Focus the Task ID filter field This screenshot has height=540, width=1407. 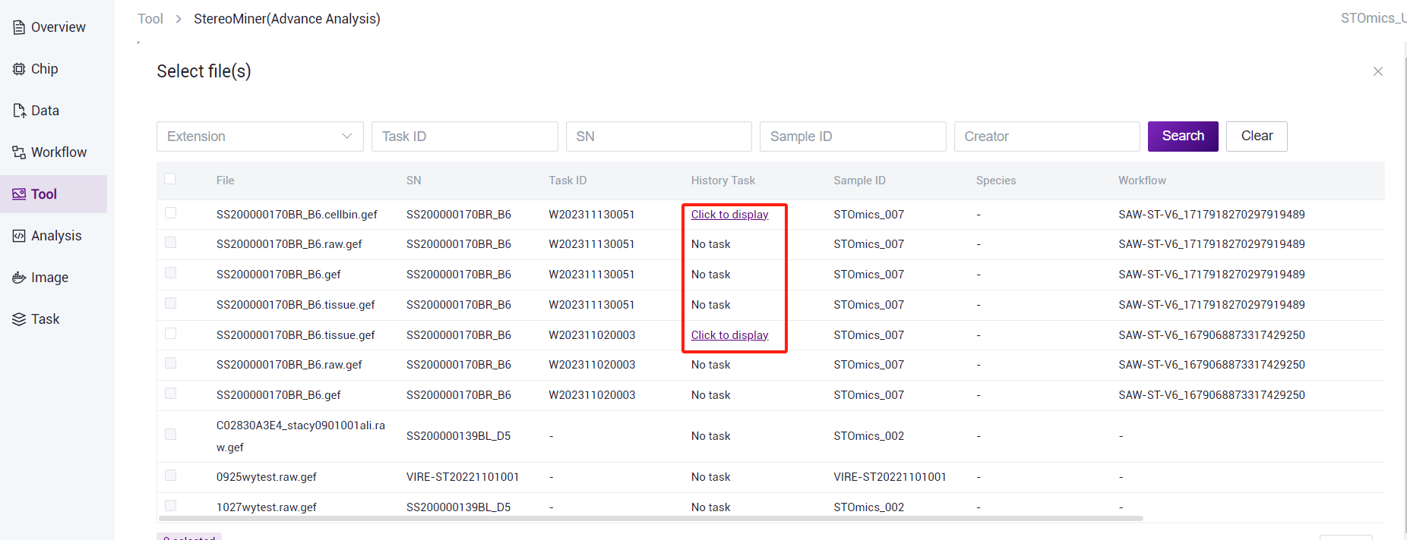point(464,137)
